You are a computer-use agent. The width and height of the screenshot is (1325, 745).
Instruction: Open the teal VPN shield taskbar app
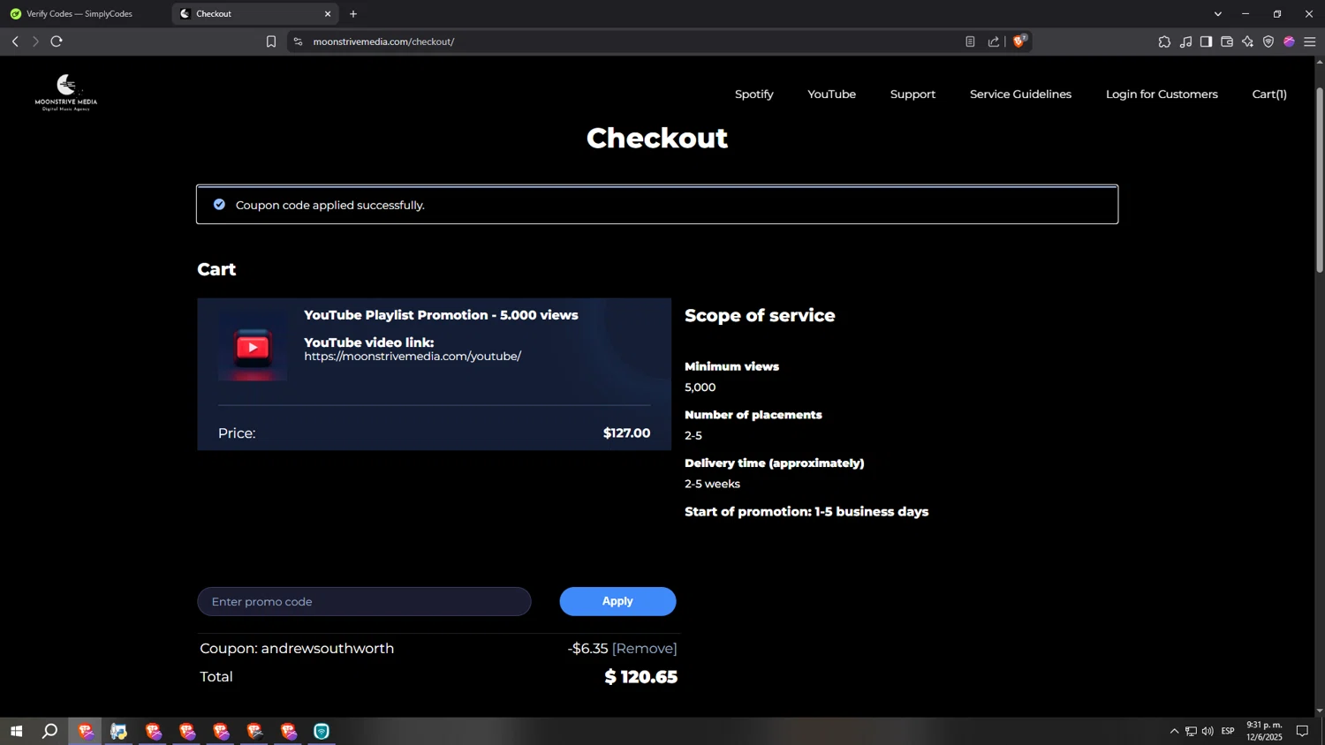322,731
